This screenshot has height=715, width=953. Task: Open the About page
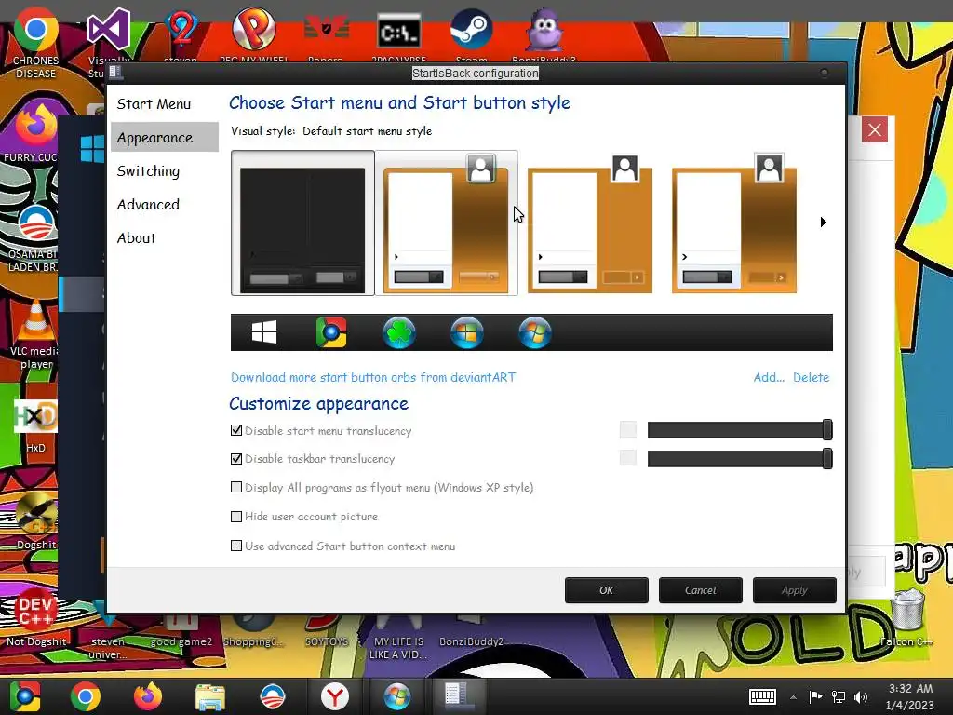(x=137, y=237)
